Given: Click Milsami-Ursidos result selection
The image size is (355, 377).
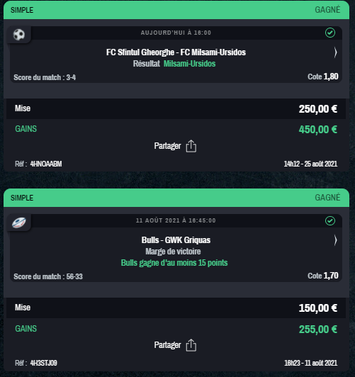Looking at the screenshot, I should click(190, 64).
